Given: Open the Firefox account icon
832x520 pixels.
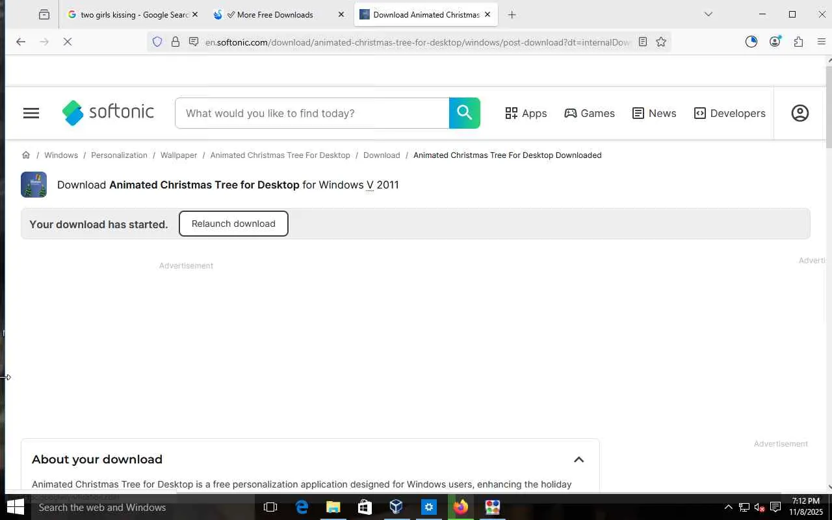Looking at the screenshot, I should (775, 42).
